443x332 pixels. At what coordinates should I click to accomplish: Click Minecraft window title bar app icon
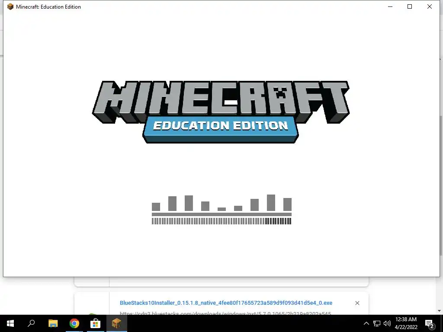[10, 6]
